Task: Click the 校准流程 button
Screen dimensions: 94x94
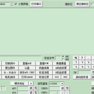Action: pyautogui.click(x=44, y=73)
